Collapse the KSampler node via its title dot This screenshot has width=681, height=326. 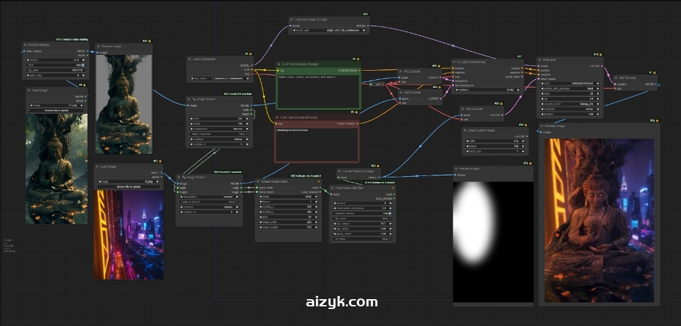coord(541,59)
